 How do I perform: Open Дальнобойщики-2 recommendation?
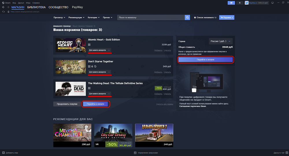point(154,135)
